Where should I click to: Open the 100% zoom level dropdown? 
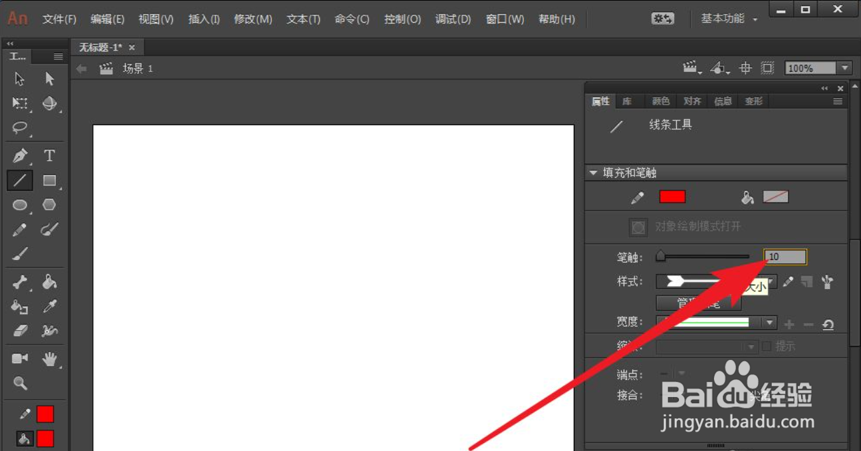point(845,68)
